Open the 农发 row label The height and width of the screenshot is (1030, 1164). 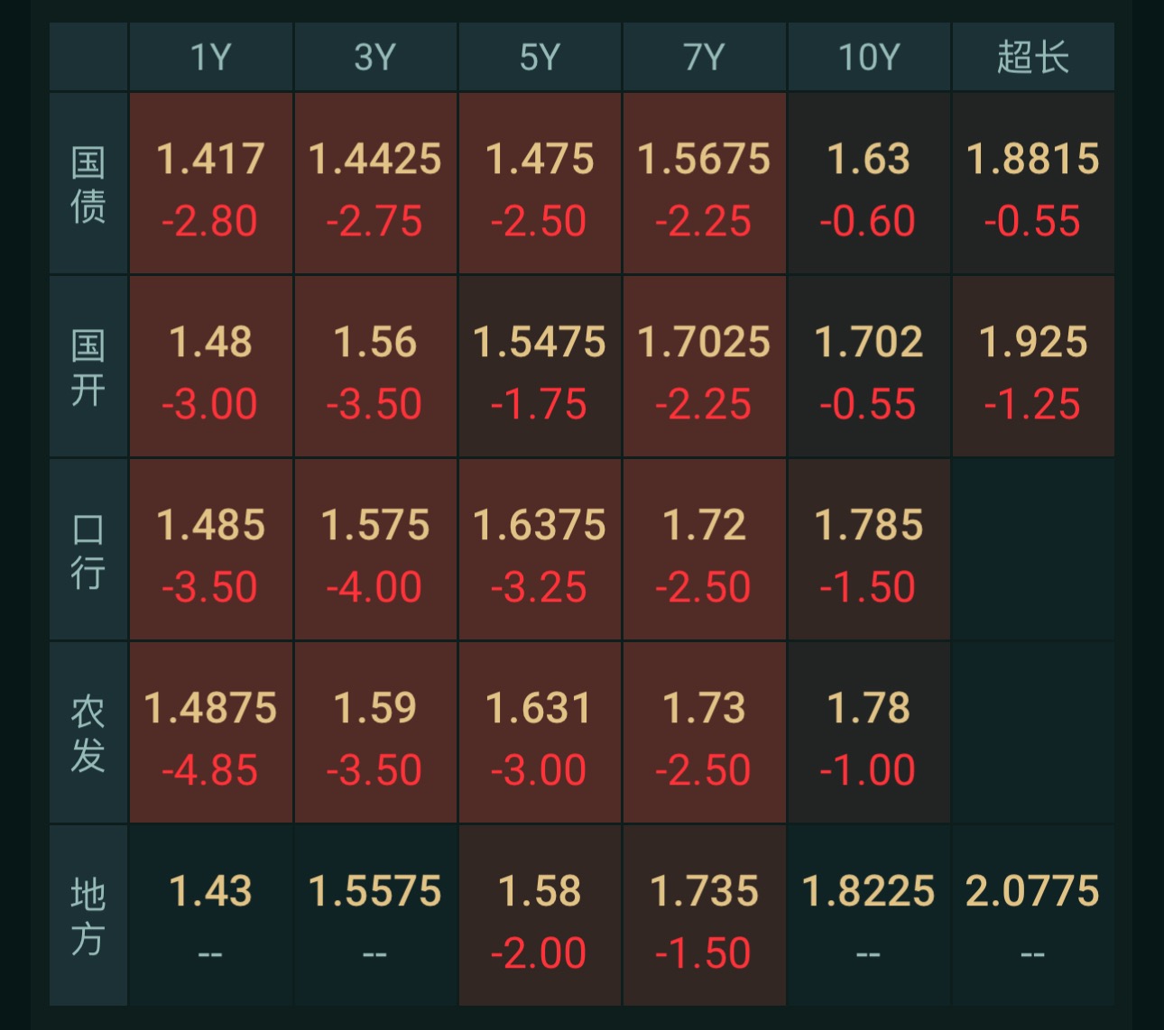(x=88, y=732)
